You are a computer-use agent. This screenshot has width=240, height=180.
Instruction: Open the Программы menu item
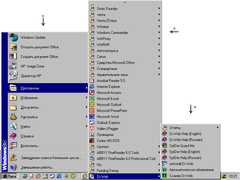tap(48, 88)
